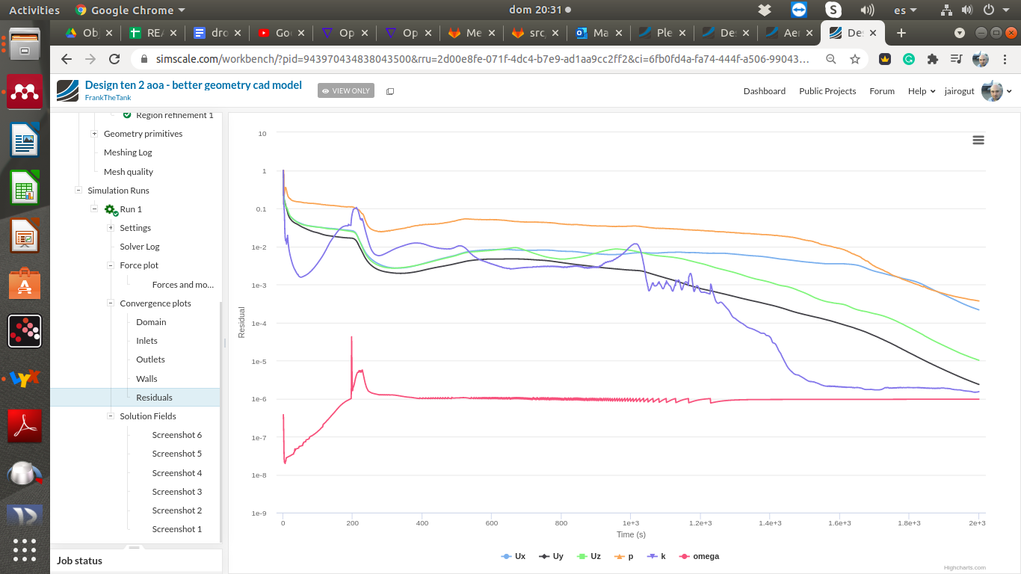Open the Chrome media control icon

(957, 59)
